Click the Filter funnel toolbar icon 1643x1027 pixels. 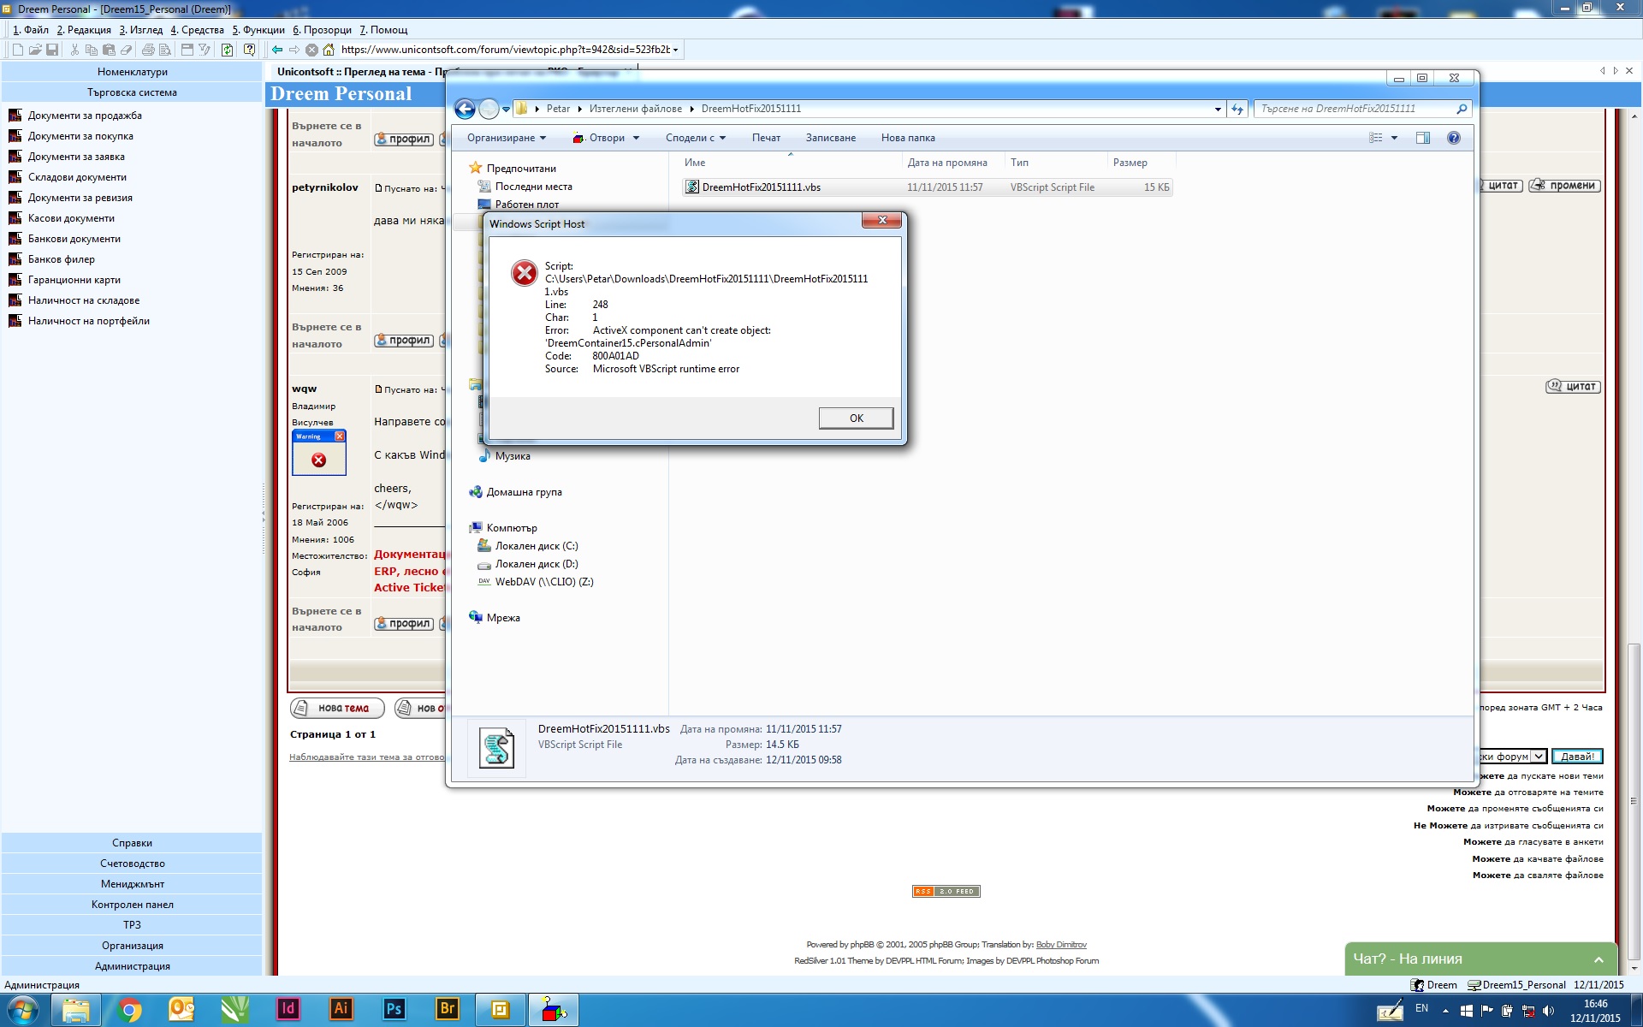205,50
